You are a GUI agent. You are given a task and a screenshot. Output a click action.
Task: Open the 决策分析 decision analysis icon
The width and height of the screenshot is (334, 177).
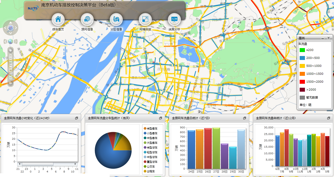[x=174, y=19]
